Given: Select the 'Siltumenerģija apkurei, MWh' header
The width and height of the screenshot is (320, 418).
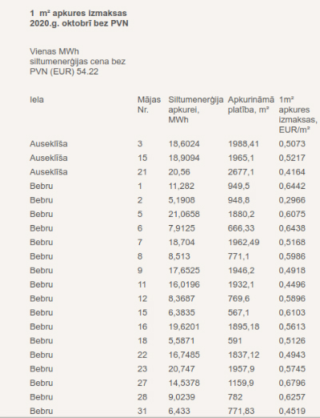Looking at the screenshot, I should click(x=196, y=110).
